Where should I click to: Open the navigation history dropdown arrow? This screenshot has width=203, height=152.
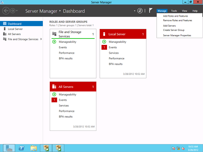pos(17,11)
